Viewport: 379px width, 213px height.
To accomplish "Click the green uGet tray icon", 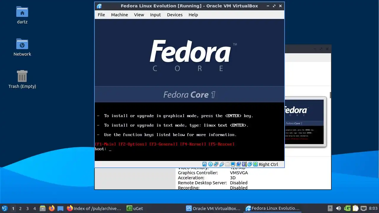I will [x=347, y=208].
